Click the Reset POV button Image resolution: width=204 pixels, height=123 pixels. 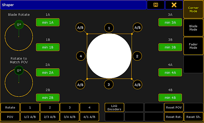(174, 107)
